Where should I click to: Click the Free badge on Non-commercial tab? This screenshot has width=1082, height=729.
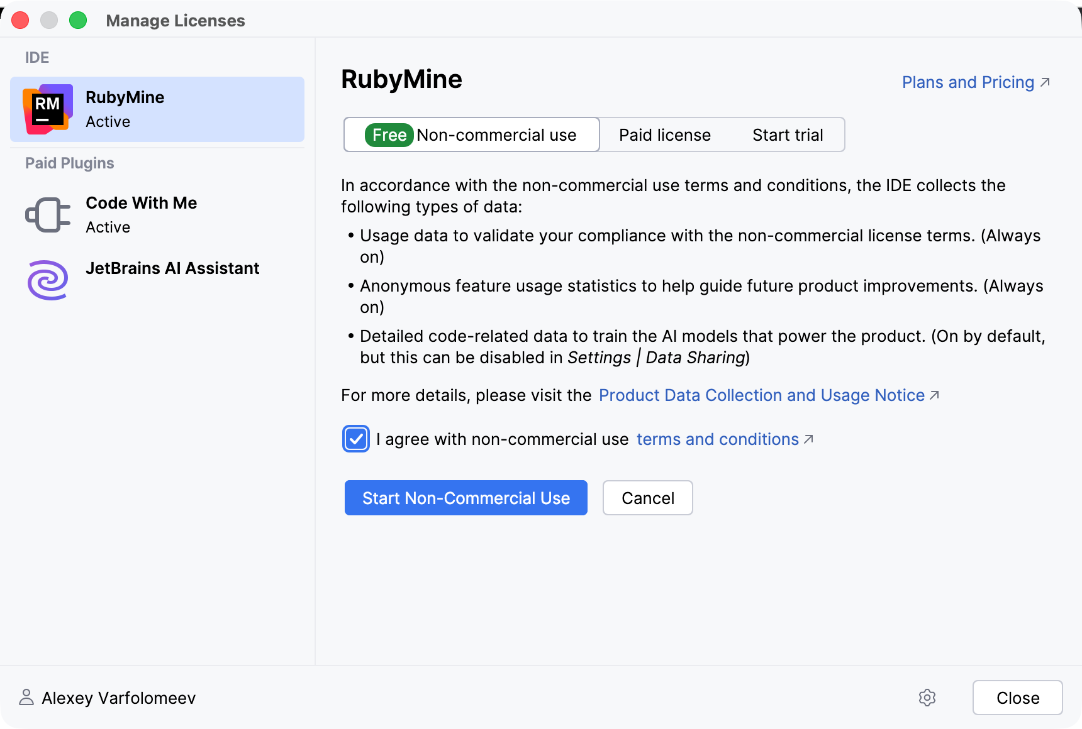point(389,135)
